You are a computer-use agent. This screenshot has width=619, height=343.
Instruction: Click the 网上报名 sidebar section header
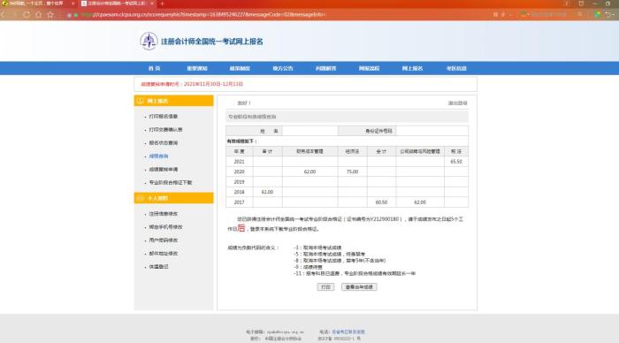point(173,101)
